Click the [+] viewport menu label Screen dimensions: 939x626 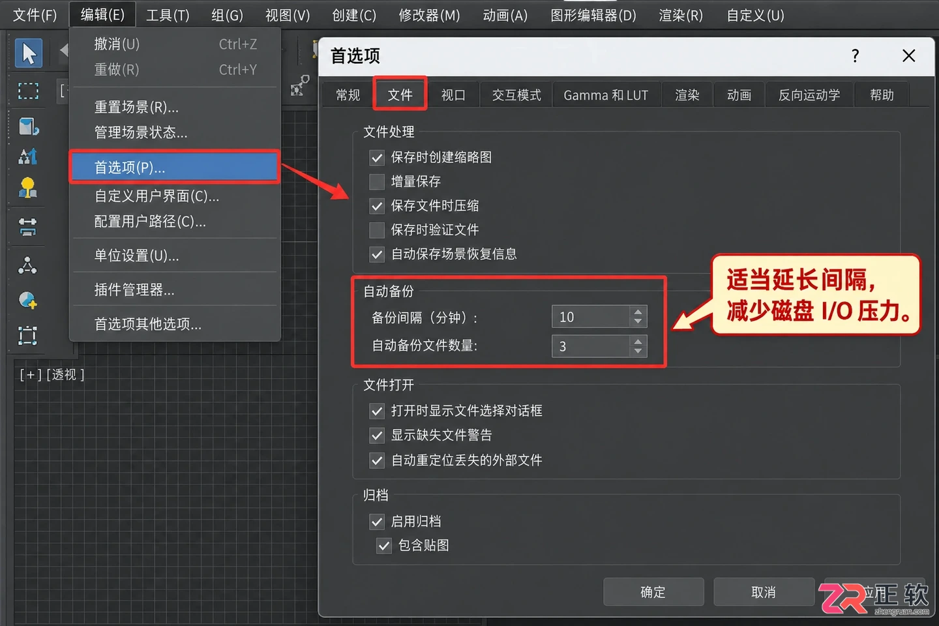[x=31, y=375]
